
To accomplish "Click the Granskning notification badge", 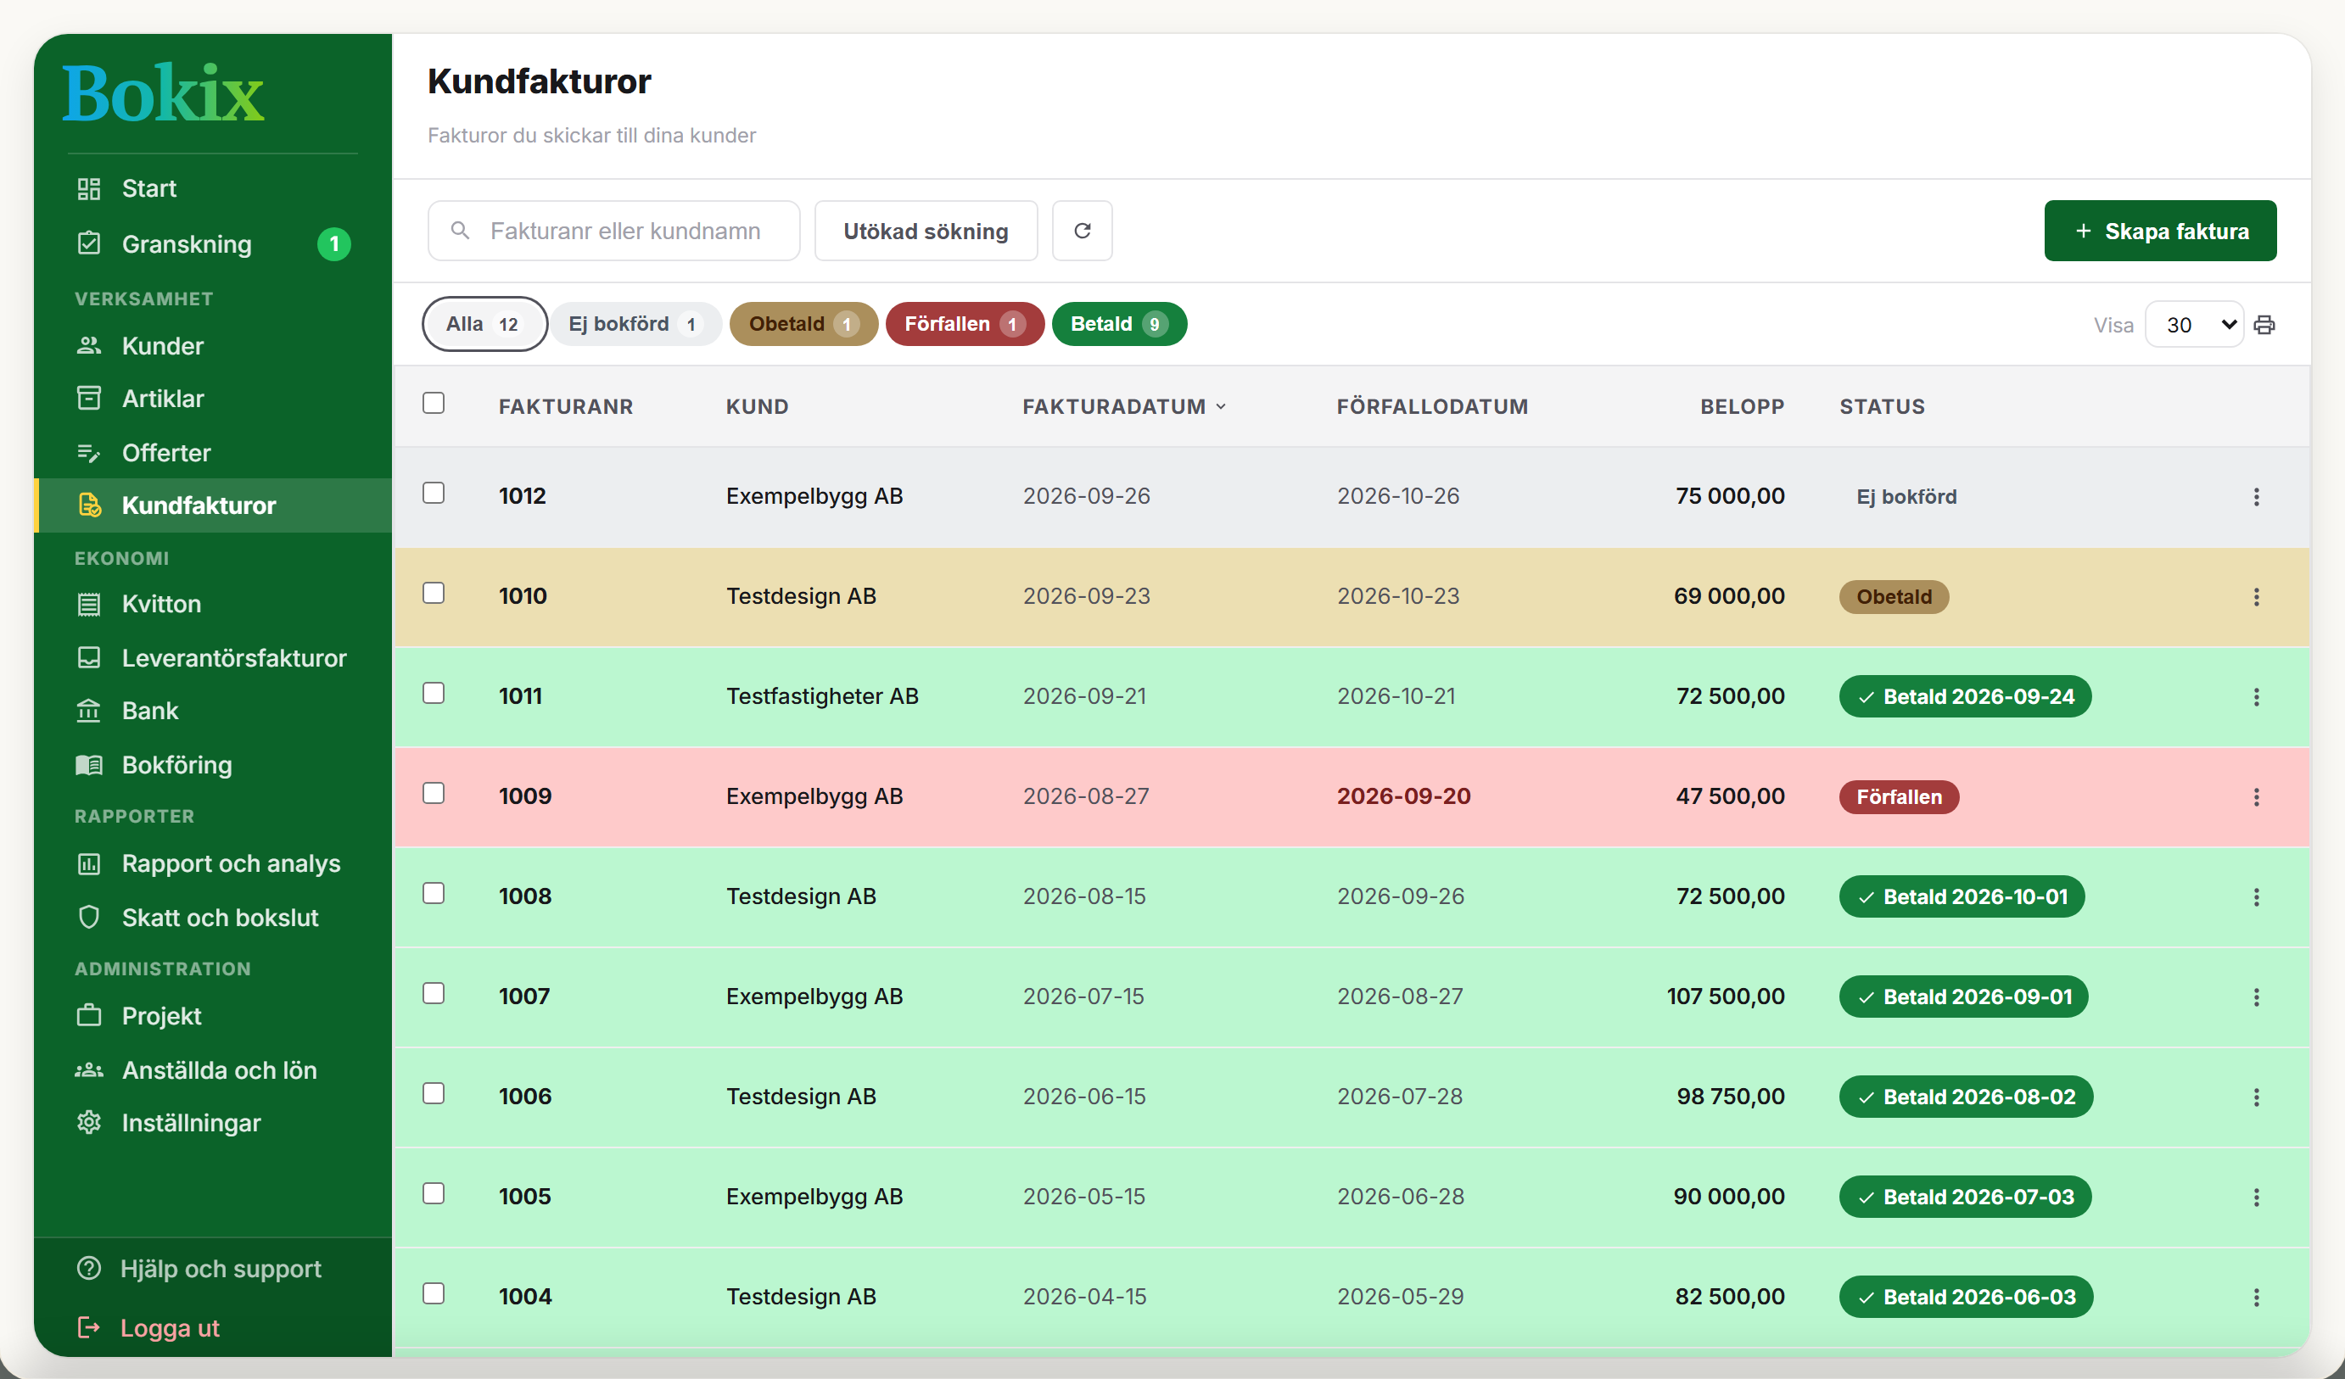I will click(x=334, y=243).
